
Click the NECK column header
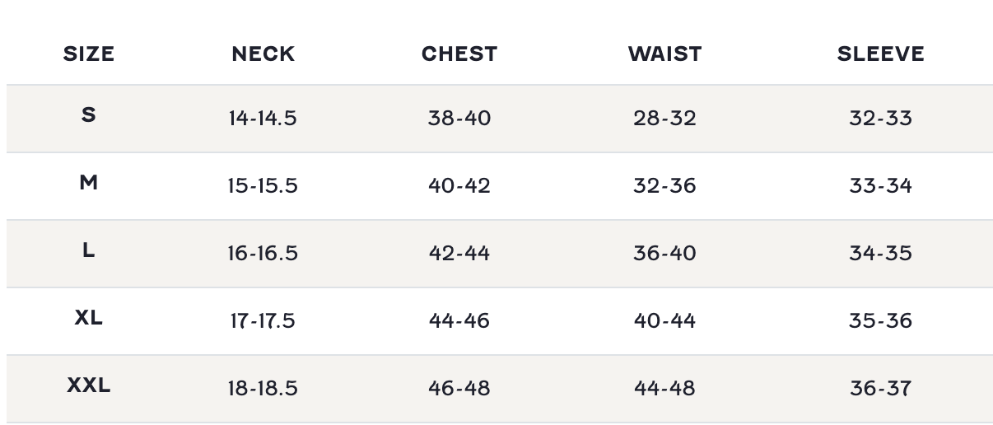[263, 54]
